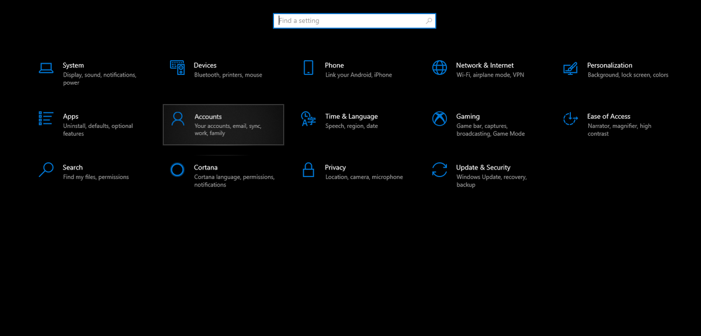
Task: Click 'Narrator, magnifier, high contrast' text
Action: [x=619, y=130]
